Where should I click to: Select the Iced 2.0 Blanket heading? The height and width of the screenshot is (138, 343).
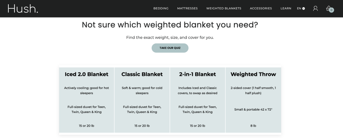click(x=87, y=74)
